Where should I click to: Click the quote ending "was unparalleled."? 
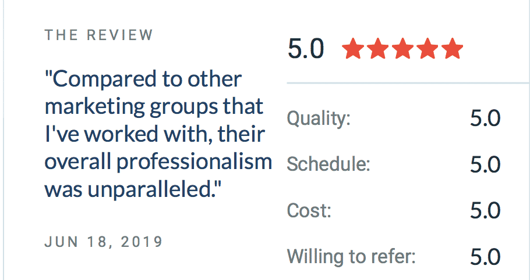[x=133, y=190]
